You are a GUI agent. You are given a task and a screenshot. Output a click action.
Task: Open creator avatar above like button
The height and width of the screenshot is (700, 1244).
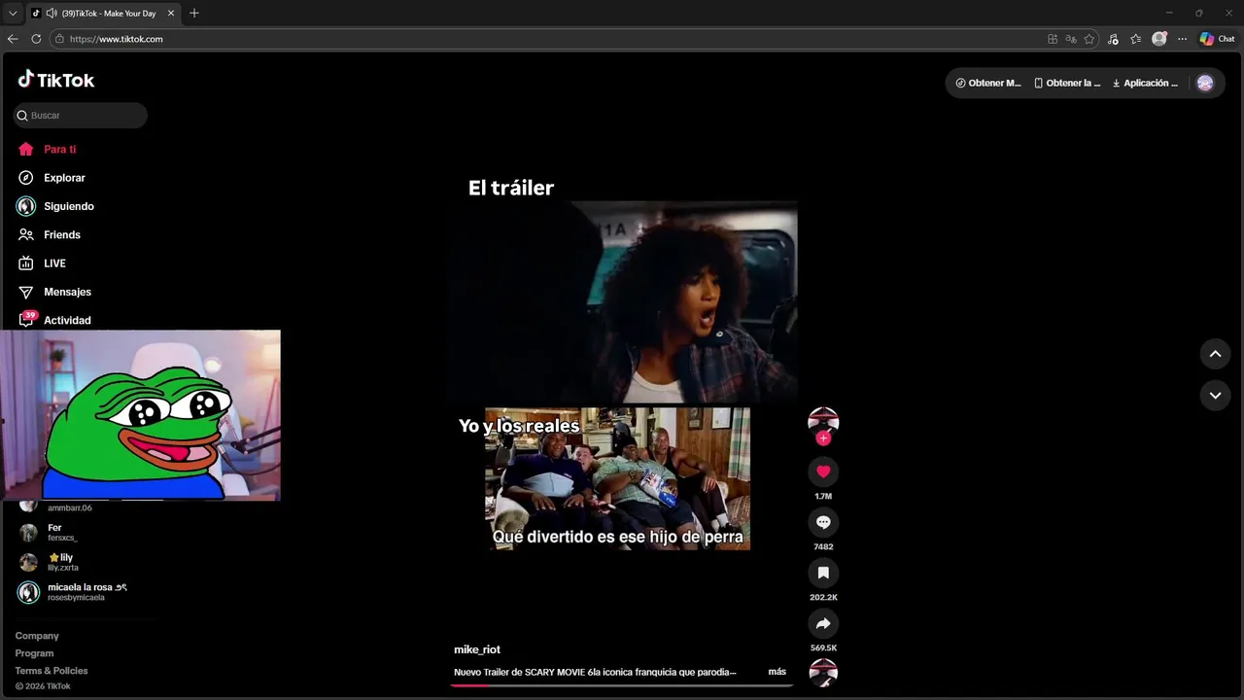click(823, 421)
